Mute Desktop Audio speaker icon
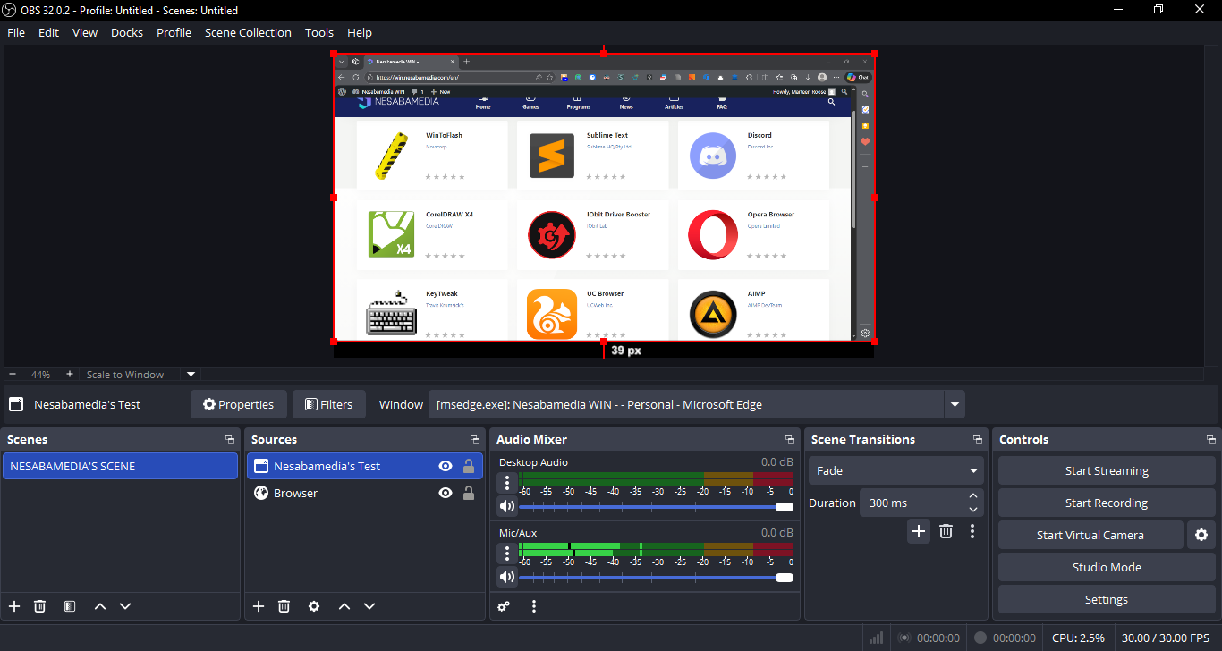This screenshot has width=1222, height=651. pos(507,506)
